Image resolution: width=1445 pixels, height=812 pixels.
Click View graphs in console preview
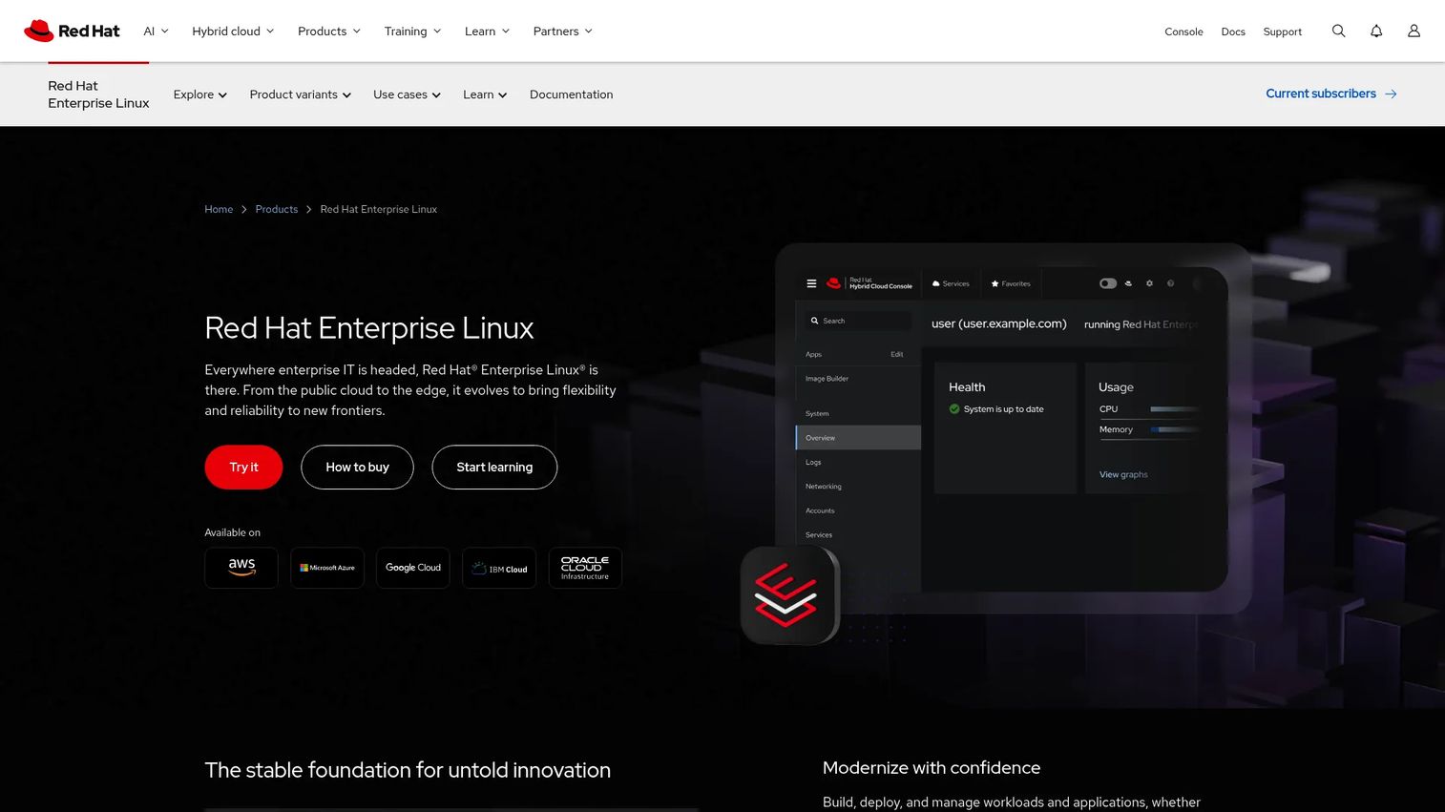(1123, 474)
